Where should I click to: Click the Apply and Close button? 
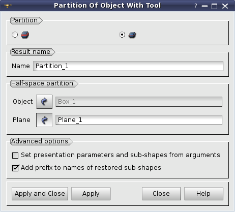point(40,194)
